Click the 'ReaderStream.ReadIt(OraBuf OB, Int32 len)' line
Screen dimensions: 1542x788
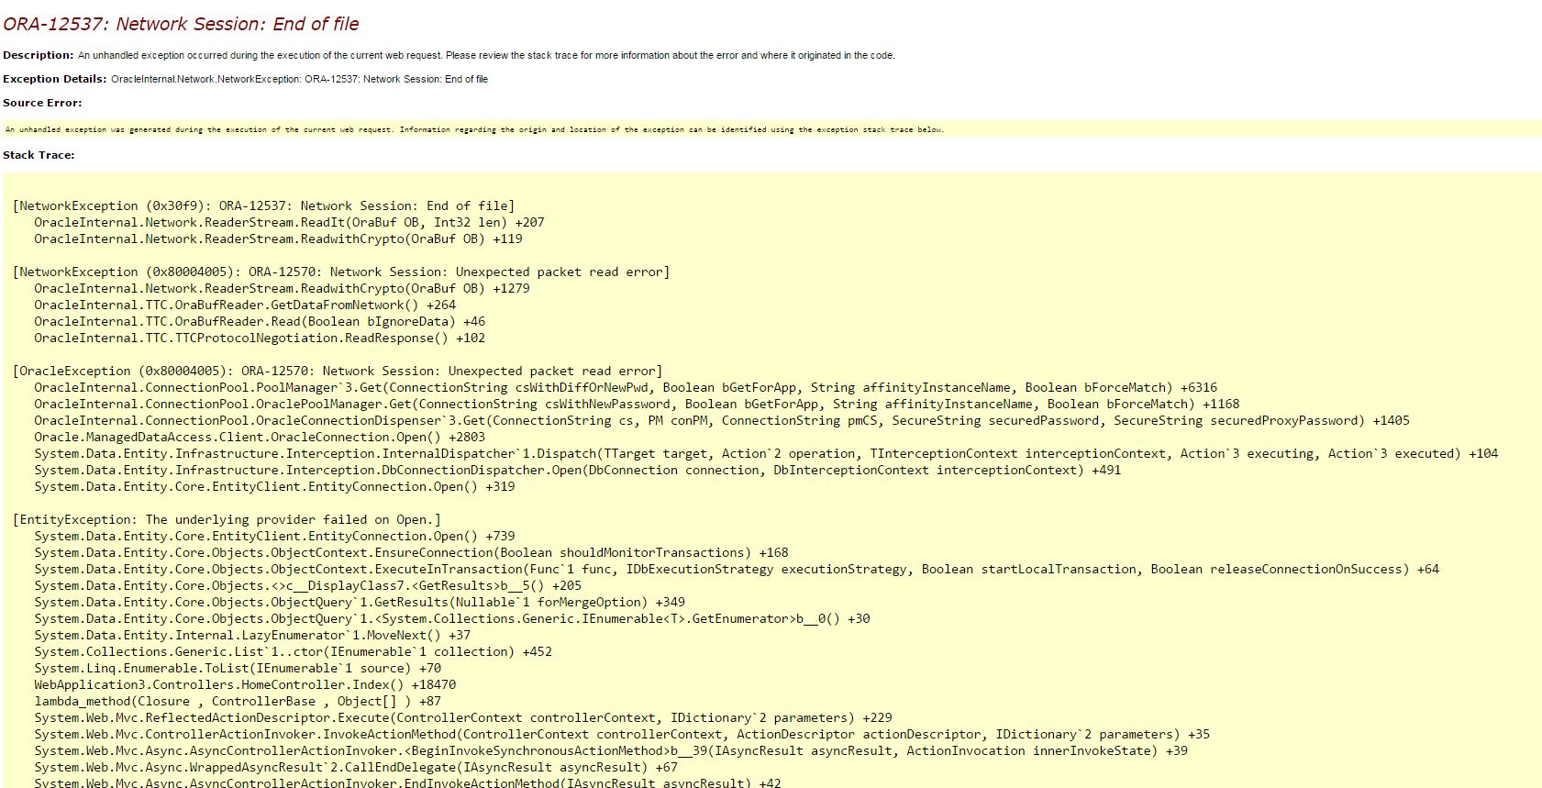pyautogui.click(x=289, y=223)
